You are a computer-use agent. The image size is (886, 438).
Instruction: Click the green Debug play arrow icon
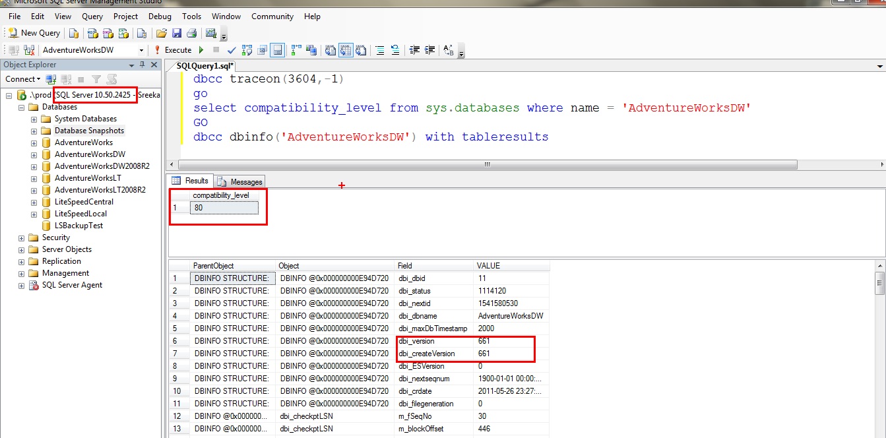click(201, 50)
